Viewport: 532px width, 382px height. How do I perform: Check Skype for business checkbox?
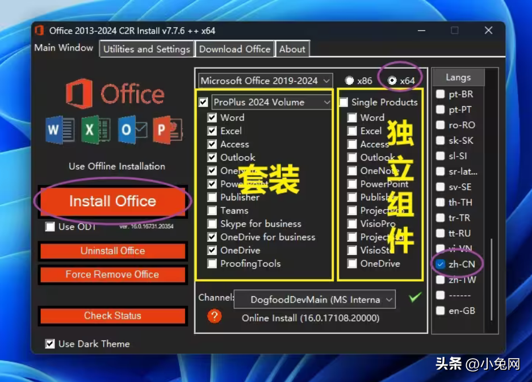click(x=212, y=224)
